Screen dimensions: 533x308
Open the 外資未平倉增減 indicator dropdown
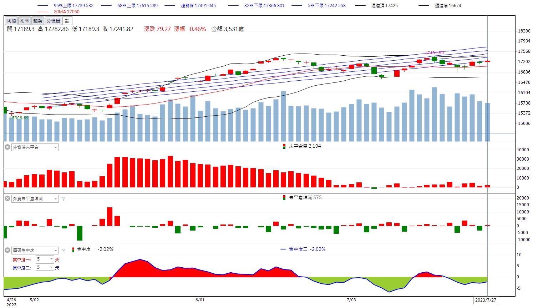click(35, 198)
